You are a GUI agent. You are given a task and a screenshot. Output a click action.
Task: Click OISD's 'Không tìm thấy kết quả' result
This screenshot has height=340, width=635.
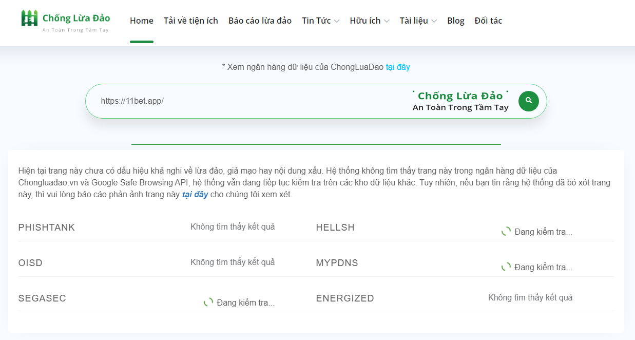pos(233,262)
